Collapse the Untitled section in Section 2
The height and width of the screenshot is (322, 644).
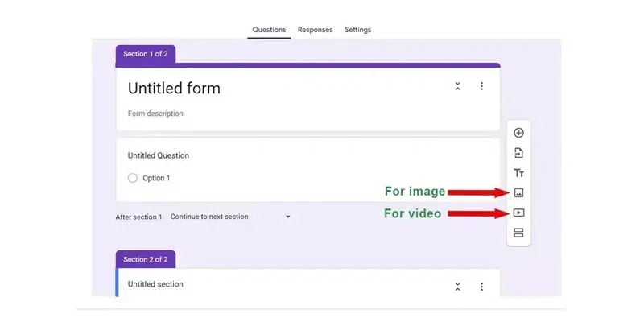[x=458, y=287]
